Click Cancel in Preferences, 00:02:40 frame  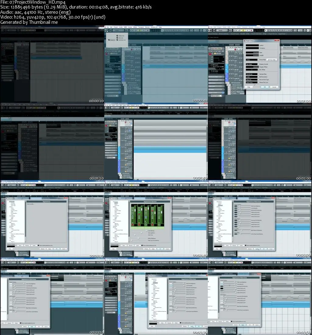tap(167, 249)
